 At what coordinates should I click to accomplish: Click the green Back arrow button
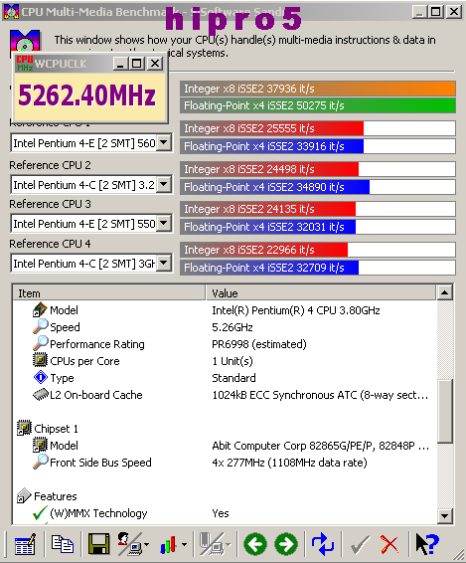[255, 544]
